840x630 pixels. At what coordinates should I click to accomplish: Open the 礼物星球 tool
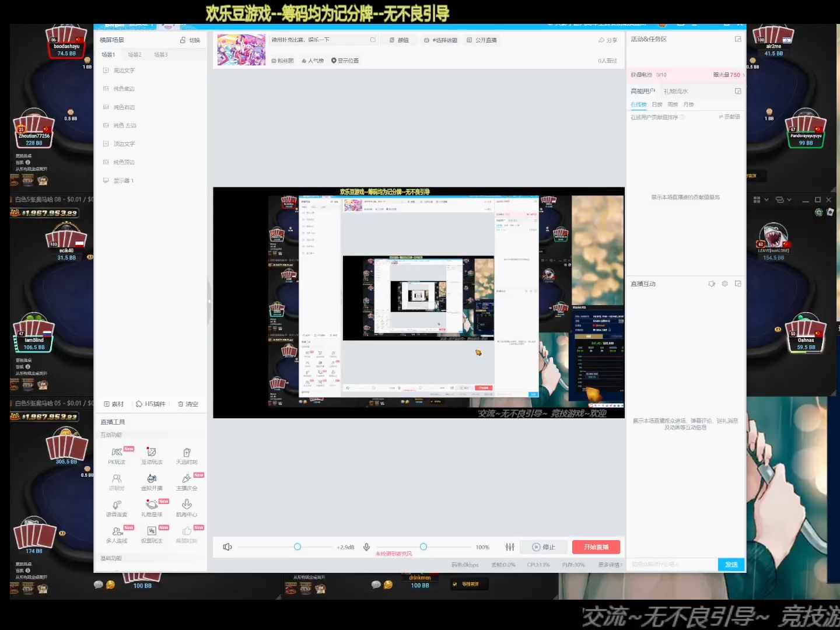tap(152, 508)
